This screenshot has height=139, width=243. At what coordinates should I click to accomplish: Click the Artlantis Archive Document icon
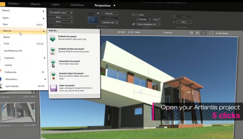click(x=53, y=51)
